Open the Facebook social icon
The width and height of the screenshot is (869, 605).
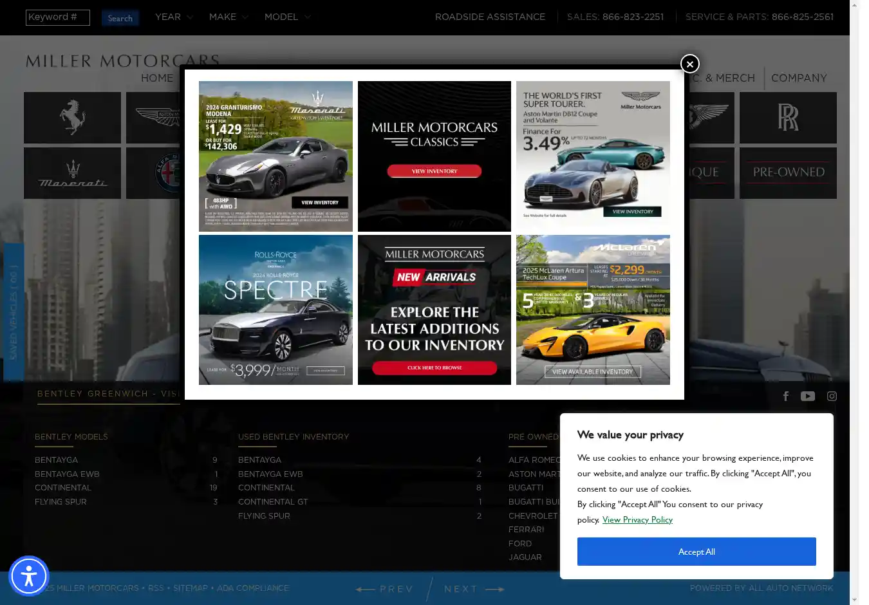786,396
